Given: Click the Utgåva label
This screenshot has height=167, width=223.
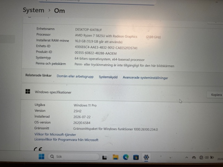Looking at the screenshot, I should click(40, 105).
